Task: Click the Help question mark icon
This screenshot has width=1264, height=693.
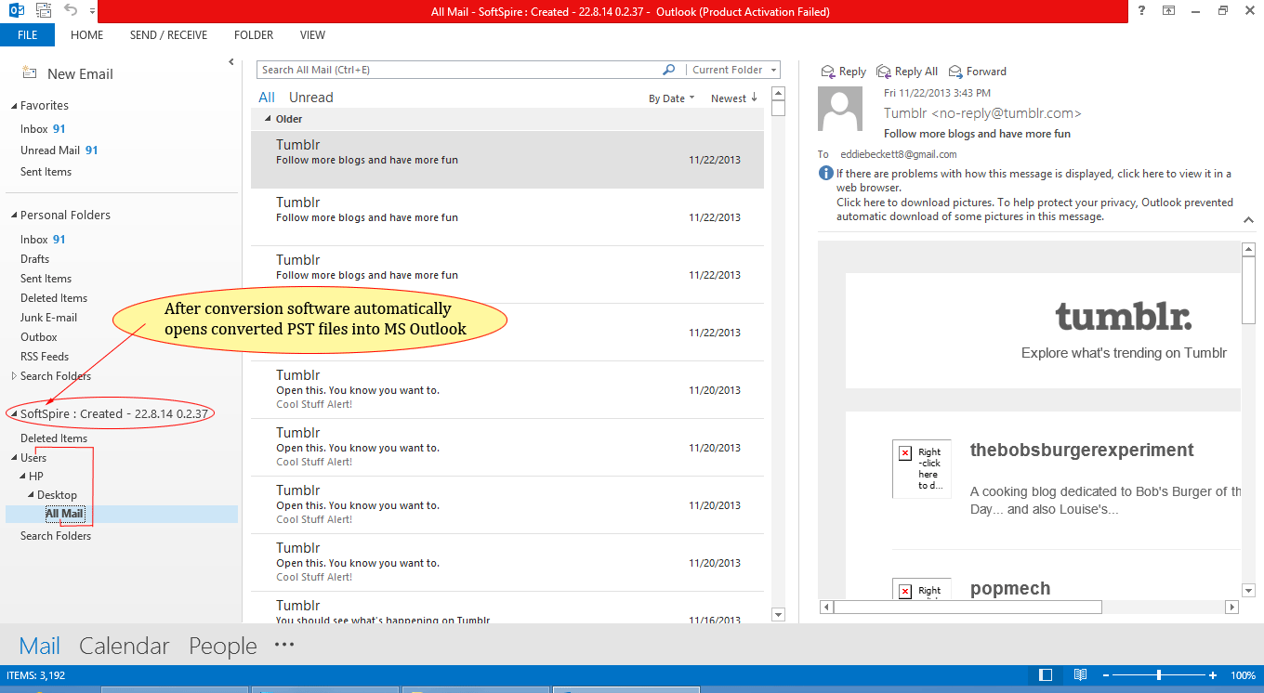Action: tap(1140, 11)
